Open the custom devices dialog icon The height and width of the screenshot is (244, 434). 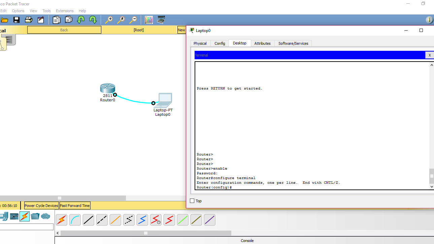coord(161,20)
